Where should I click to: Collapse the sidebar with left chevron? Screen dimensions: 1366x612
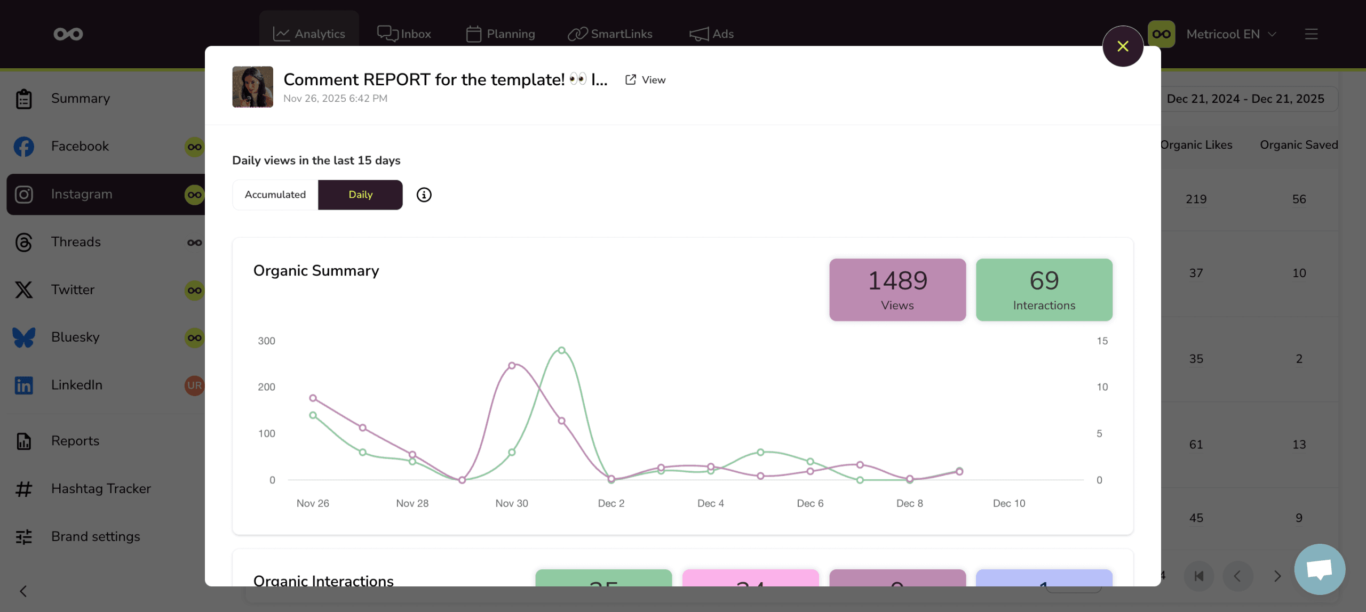click(23, 591)
